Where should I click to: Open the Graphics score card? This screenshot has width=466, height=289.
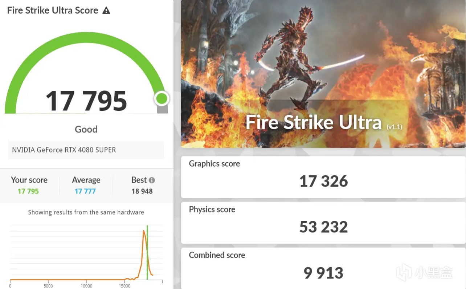point(323,177)
